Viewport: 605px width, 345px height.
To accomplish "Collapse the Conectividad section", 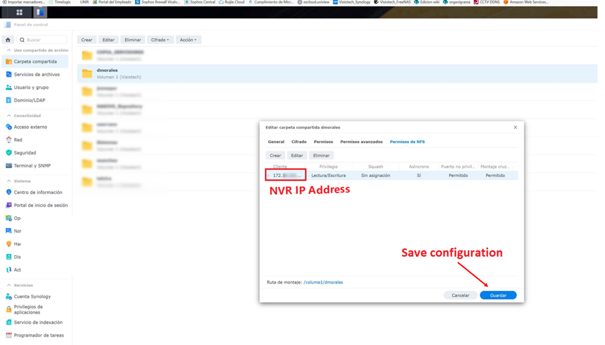I will pos(9,115).
